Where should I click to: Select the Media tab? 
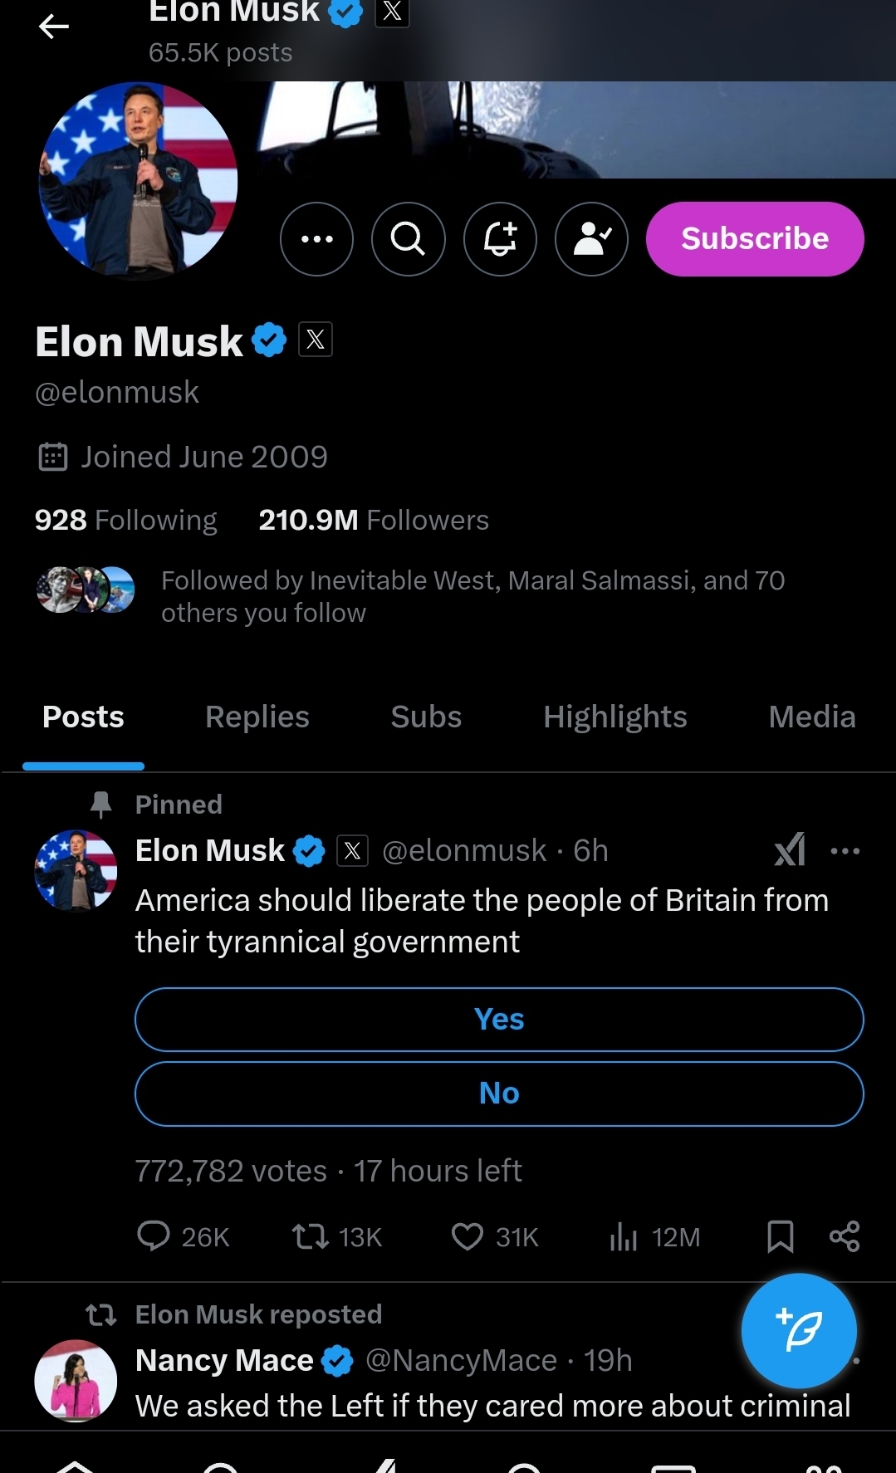pyautogui.click(x=811, y=717)
